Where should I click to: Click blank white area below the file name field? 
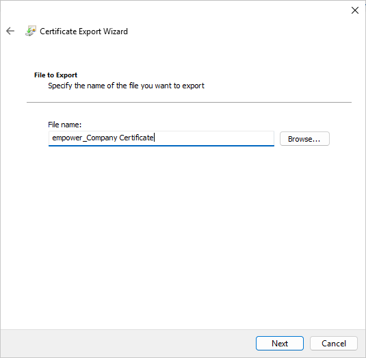point(182,233)
